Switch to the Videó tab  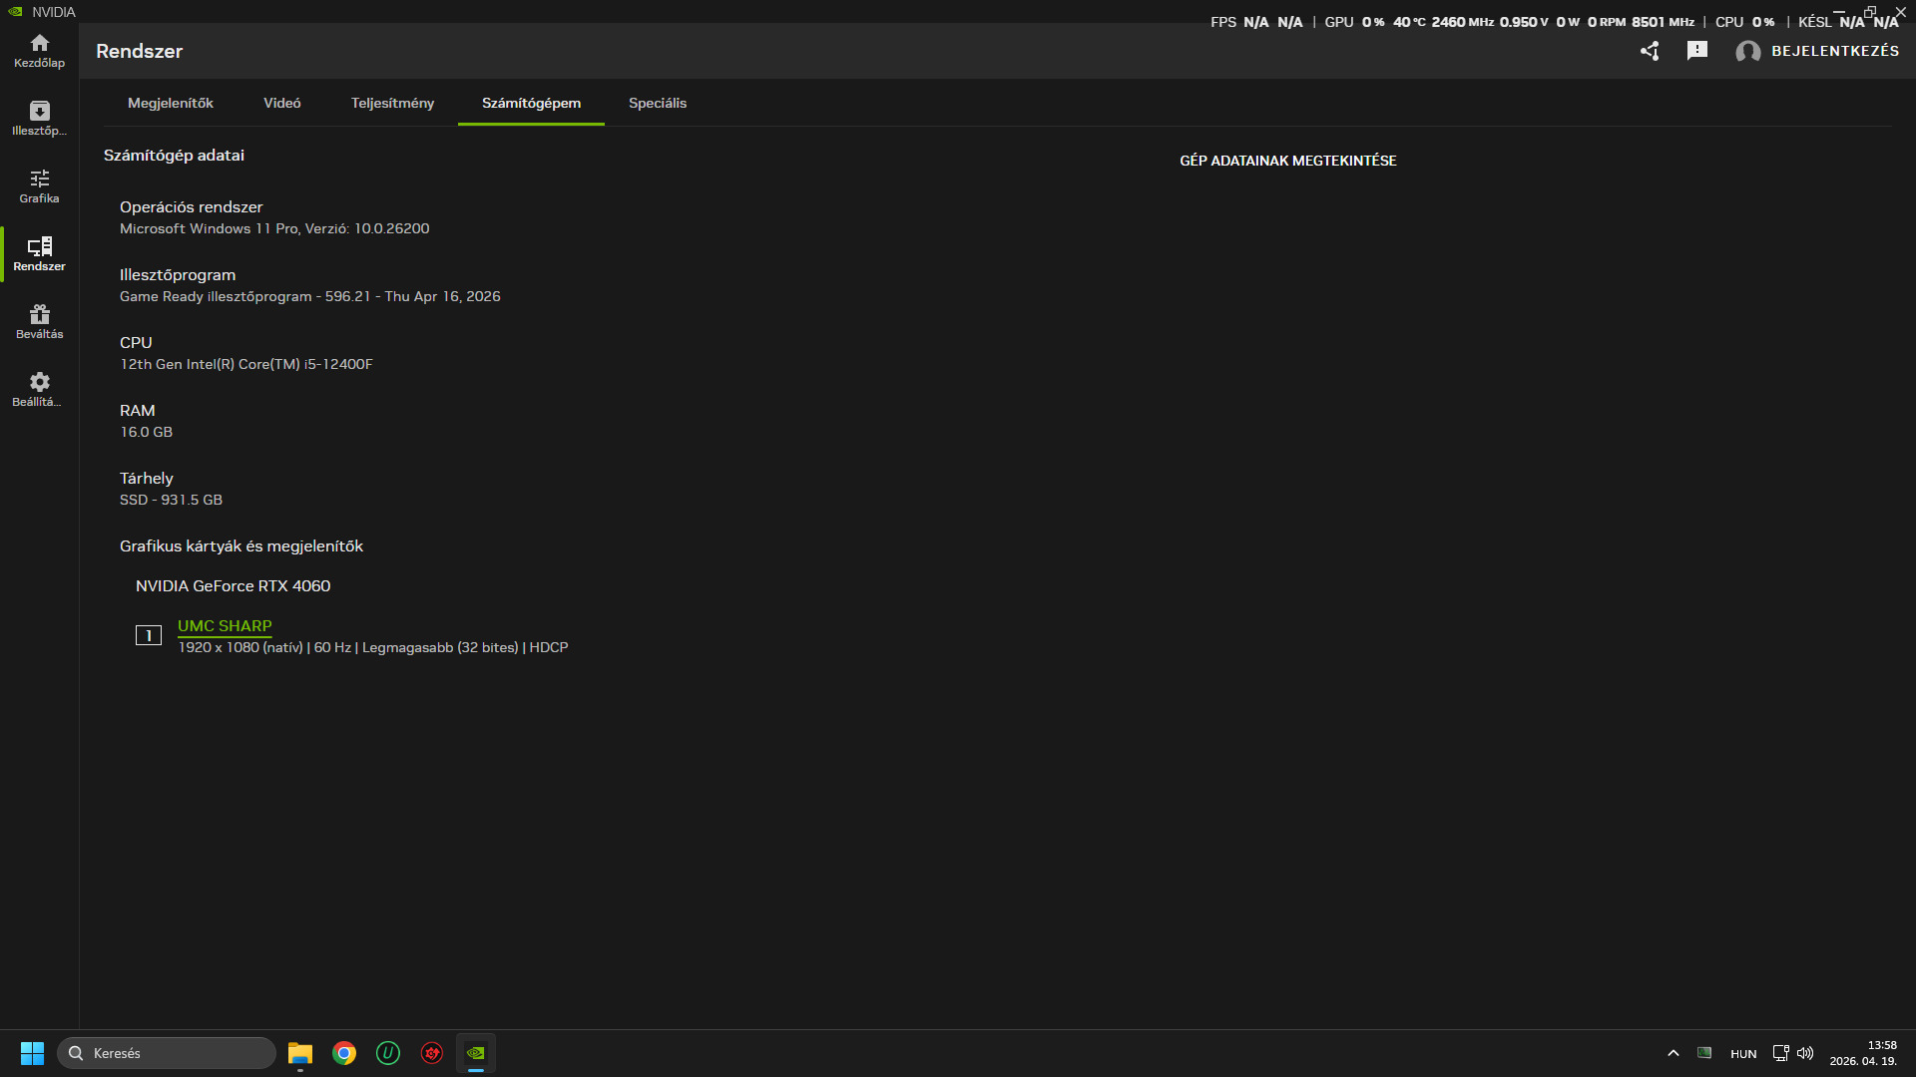[x=282, y=103]
